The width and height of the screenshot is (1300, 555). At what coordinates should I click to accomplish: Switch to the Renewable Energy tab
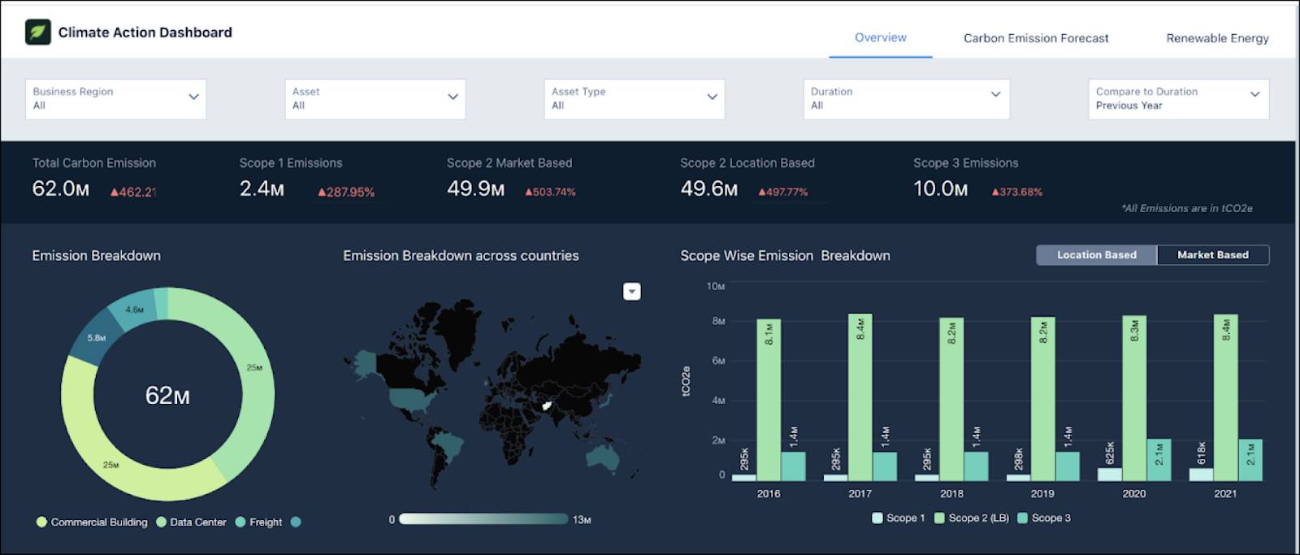click(x=1217, y=38)
